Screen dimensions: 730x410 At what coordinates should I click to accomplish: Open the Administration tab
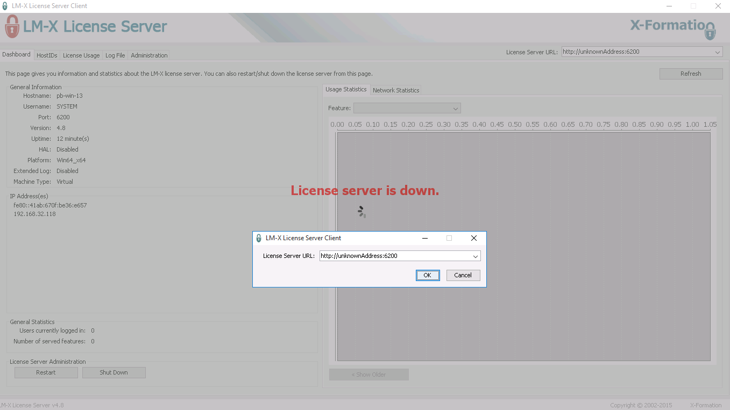149,55
